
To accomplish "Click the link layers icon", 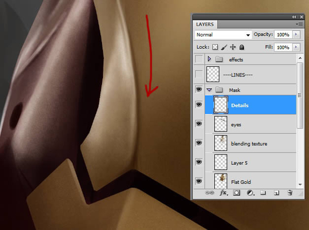I will [x=210, y=193].
